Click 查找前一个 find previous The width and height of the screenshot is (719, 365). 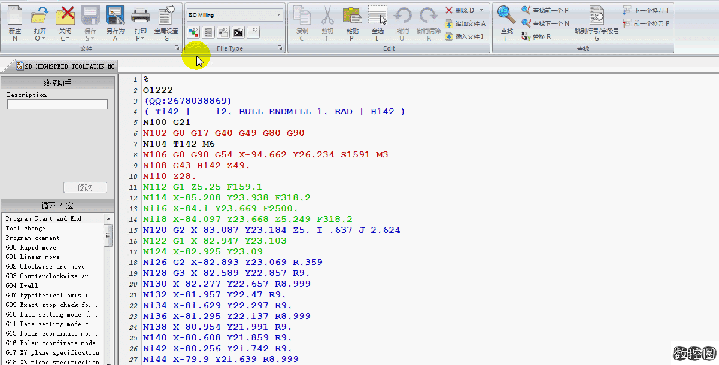tap(545, 10)
